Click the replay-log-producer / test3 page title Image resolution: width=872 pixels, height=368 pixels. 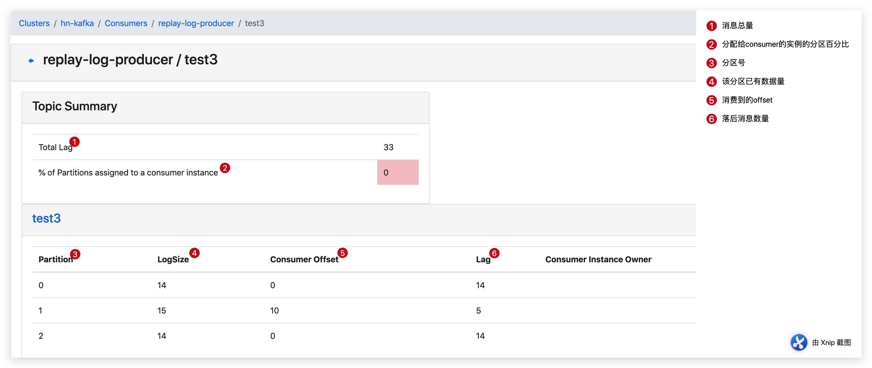[x=130, y=59]
